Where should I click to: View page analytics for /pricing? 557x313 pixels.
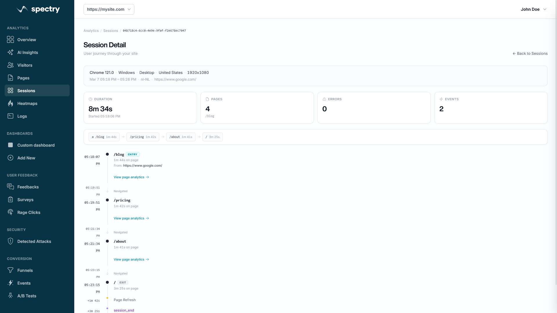[x=131, y=218]
